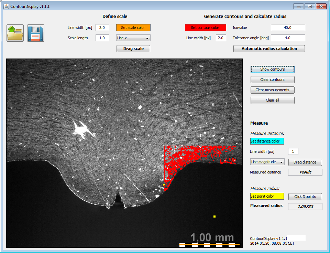
Task: Clear contours from the image
Action: coord(272,80)
